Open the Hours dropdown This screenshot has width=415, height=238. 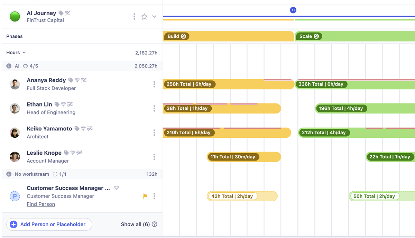point(16,53)
